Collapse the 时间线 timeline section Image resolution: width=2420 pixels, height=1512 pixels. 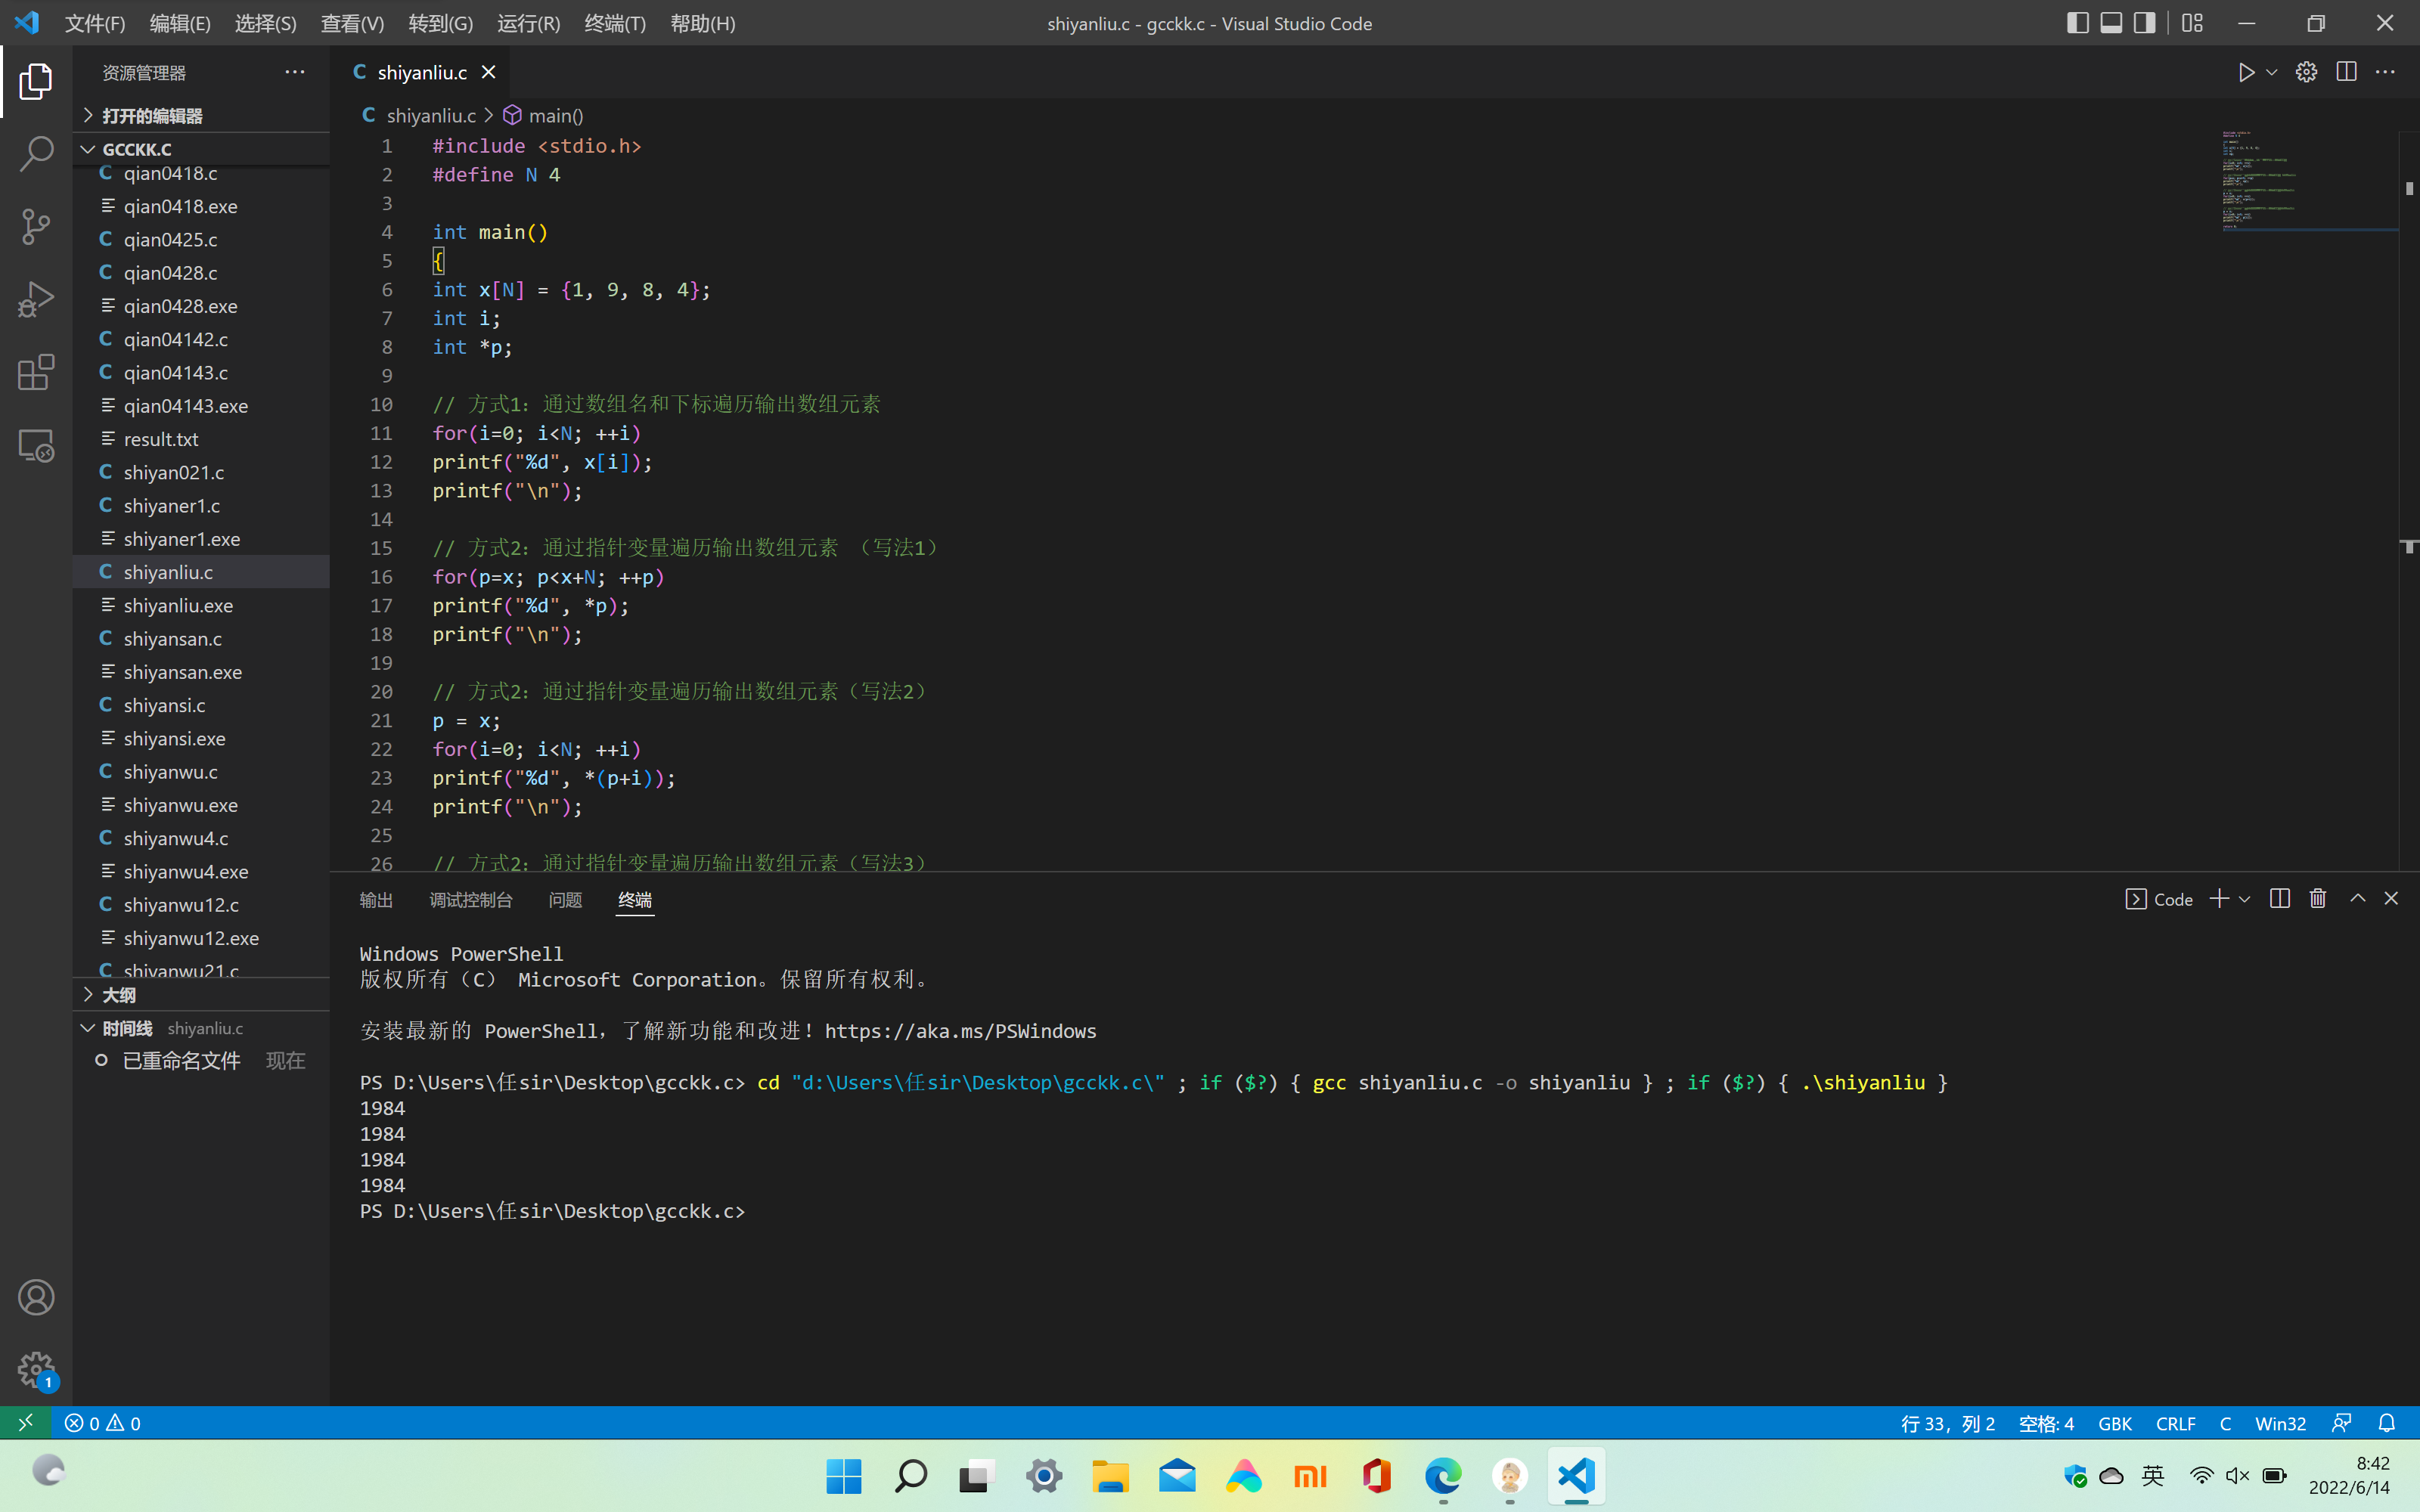(201, 1028)
